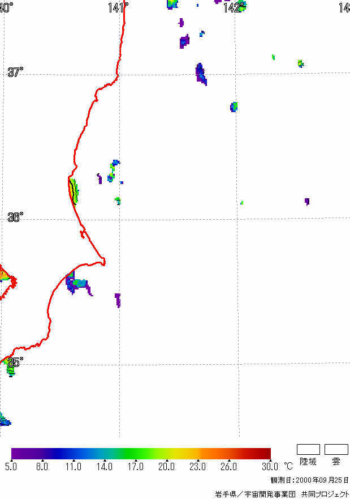Click the temperature color scale bar
The image size is (350, 499).
tap(141, 454)
